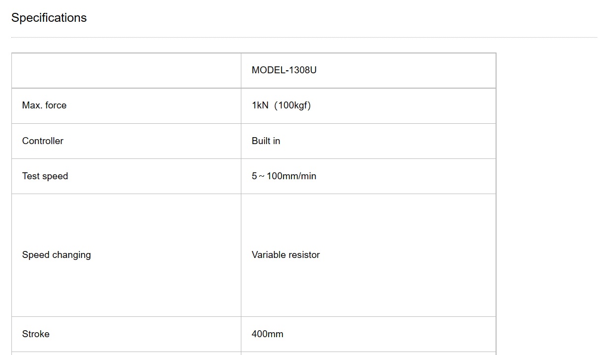Click the word "Test" in the table
Image resolution: width=616 pixels, height=355 pixels.
(x=31, y=176)
